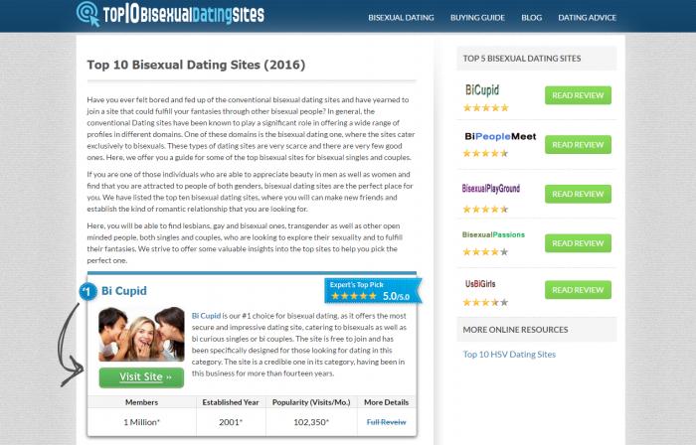
Task: Click the Bi Cupid photo thumbnail
Action: [141, 334]
